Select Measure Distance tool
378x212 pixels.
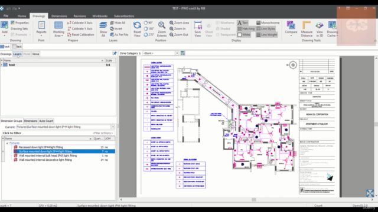(307, 29)
